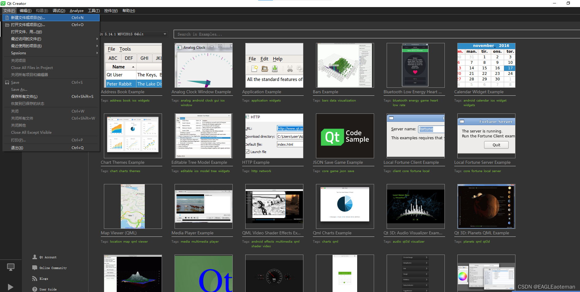Click the Qt Account person icon
This screenshot has width=580, height=292.
(x=35, y=257)
